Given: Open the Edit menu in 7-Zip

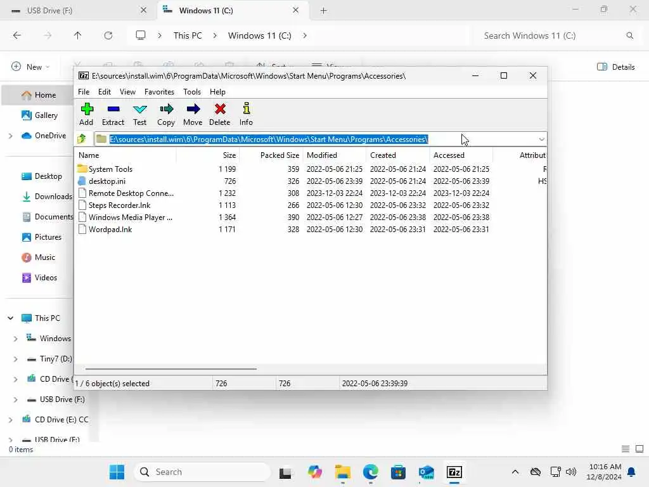Looking at the screenshot, I should [105, 92].
